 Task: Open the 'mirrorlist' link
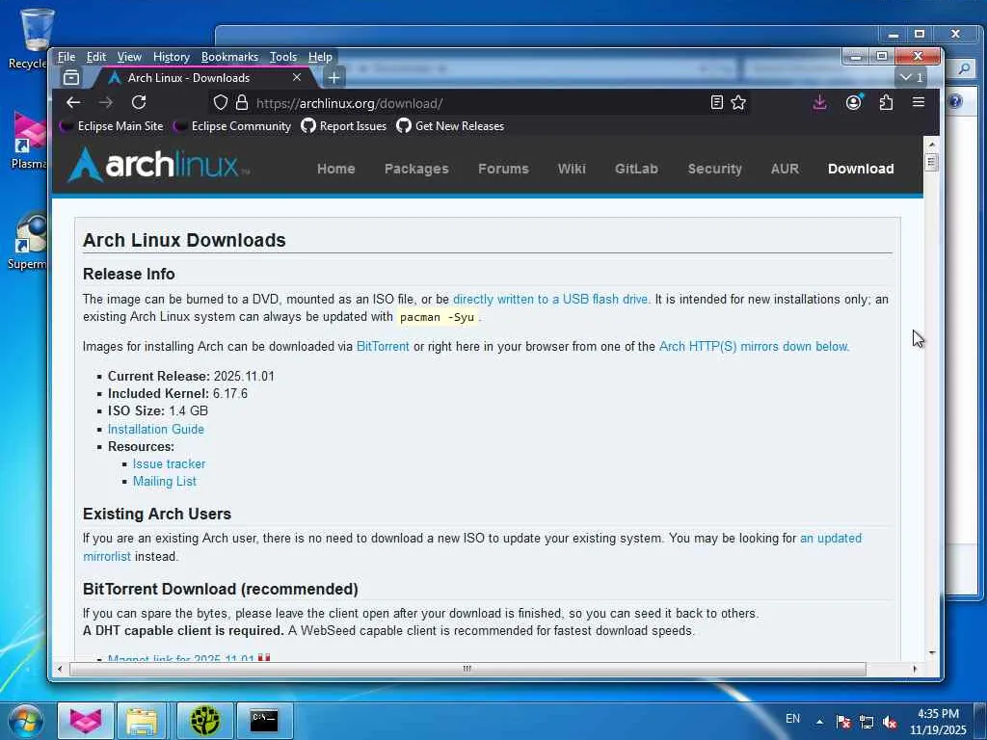click(x=107, y=556)
